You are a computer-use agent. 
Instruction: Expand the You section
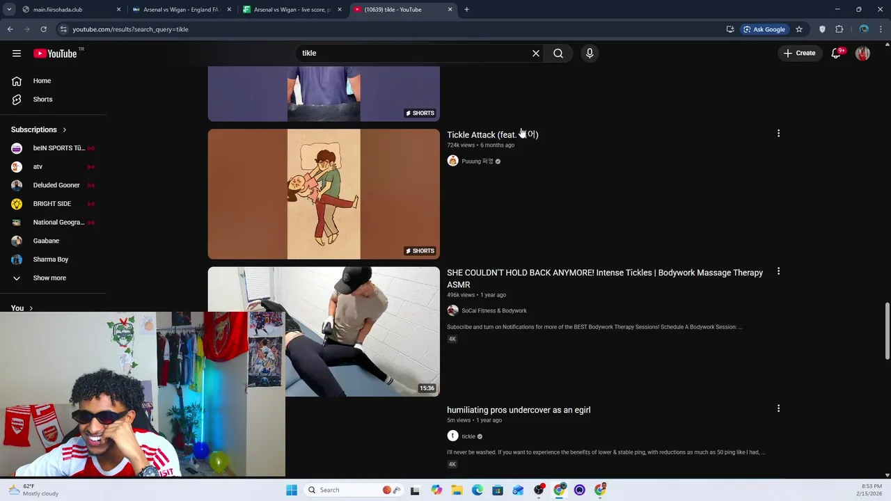22,308
